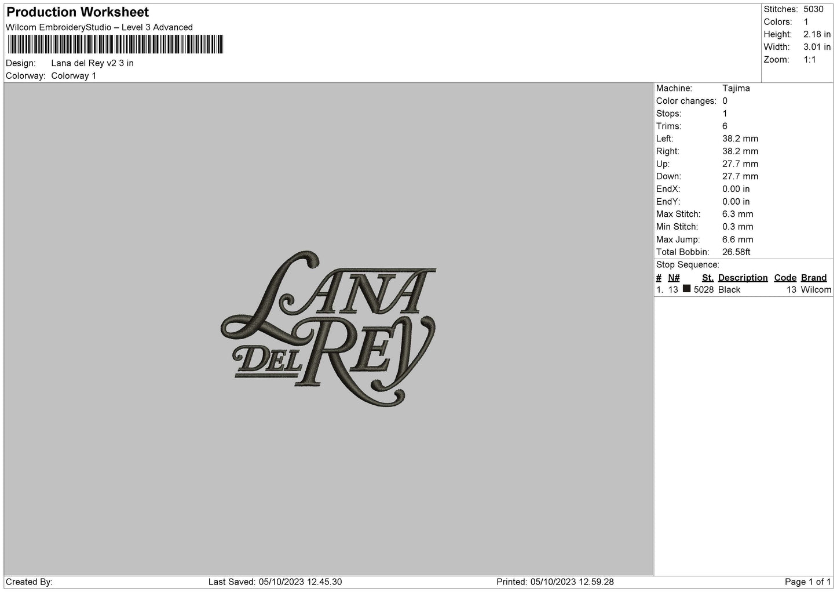The height and width of the screenshot is (592, 837).
Task: Click the EndY value 0.00 in
Action: click(736, 202)
